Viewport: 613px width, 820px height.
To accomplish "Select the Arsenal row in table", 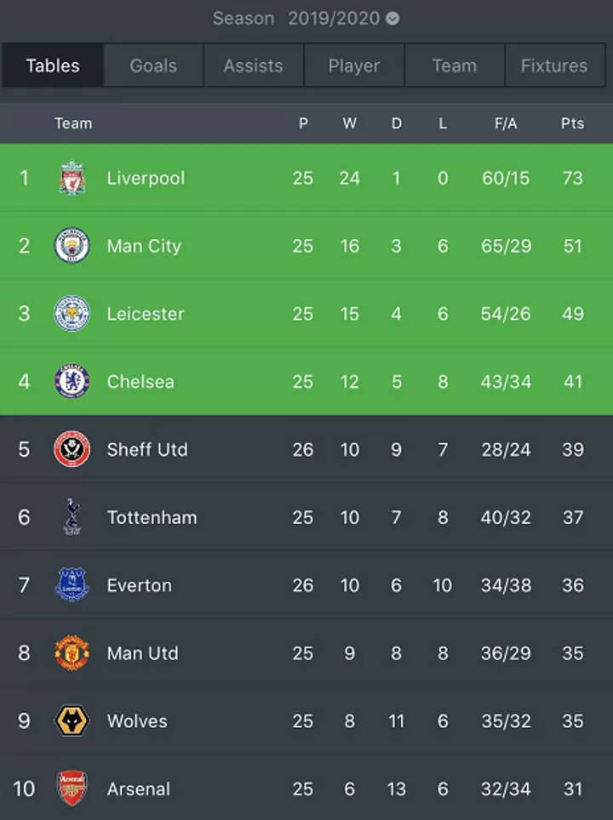I will 306,787.
